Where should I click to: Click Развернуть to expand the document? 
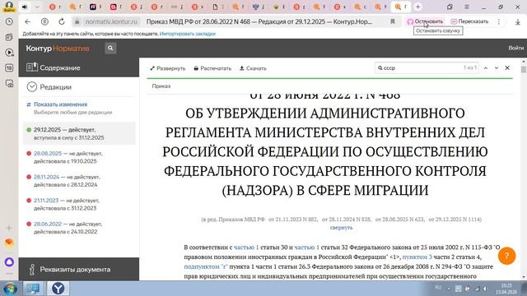click(x=168, y=68)
